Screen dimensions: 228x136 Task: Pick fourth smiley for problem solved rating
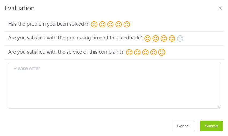point(119,24)
